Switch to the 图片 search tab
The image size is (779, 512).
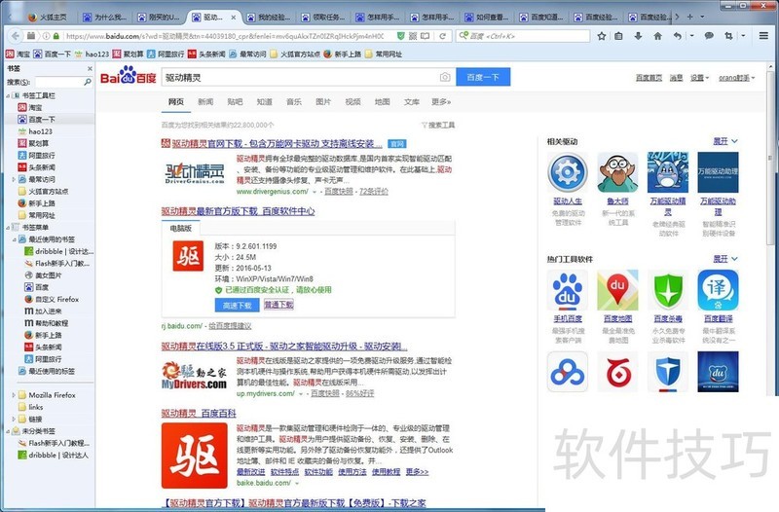[x=323, y=101]
